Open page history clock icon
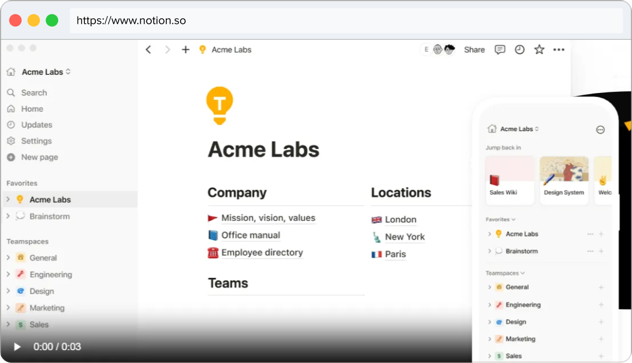Screen dimensions: 632x363 click(519, 49)
